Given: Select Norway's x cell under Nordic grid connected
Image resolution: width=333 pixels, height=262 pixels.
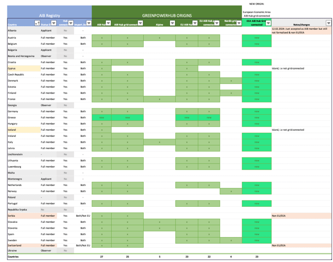Looking at the screenshot, I should (231, 191).
